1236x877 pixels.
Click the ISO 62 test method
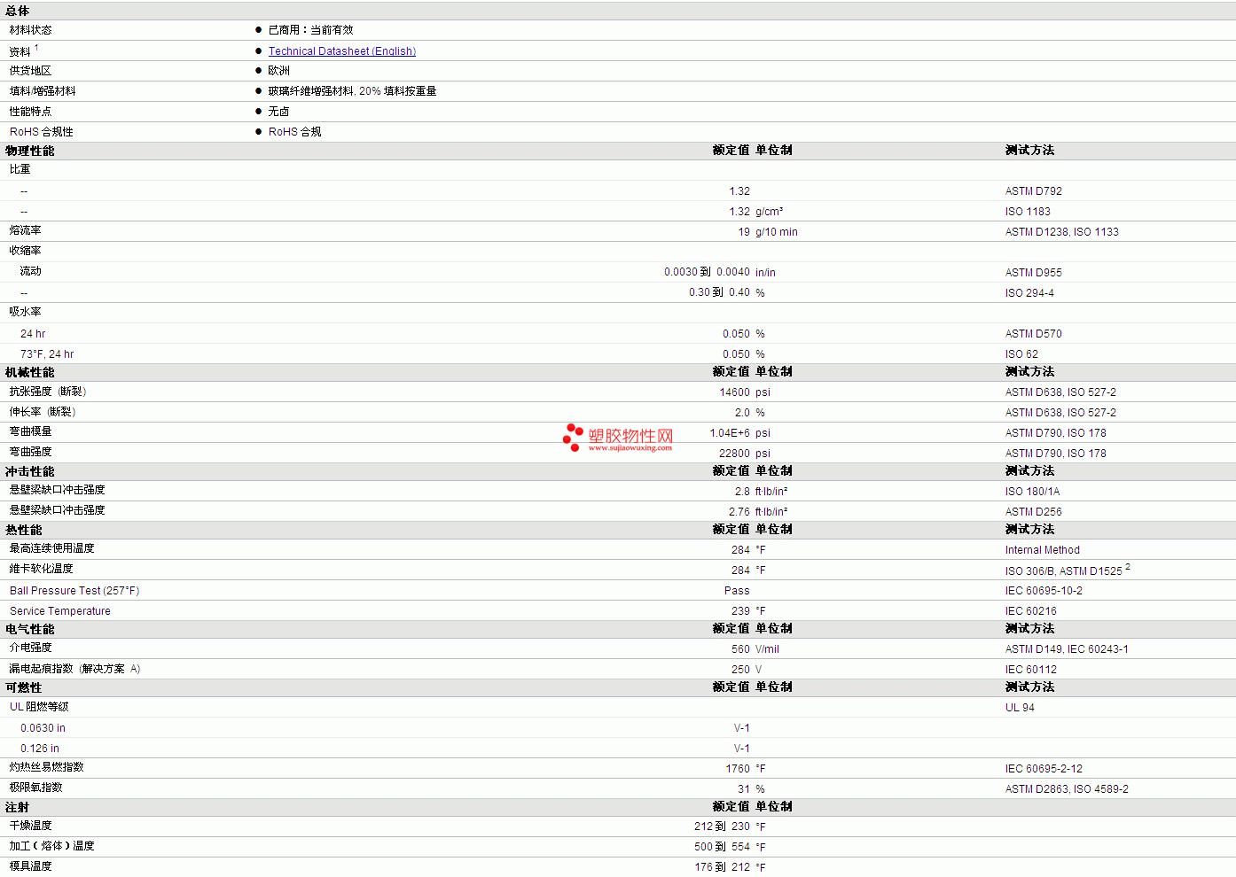[1021, 354]
